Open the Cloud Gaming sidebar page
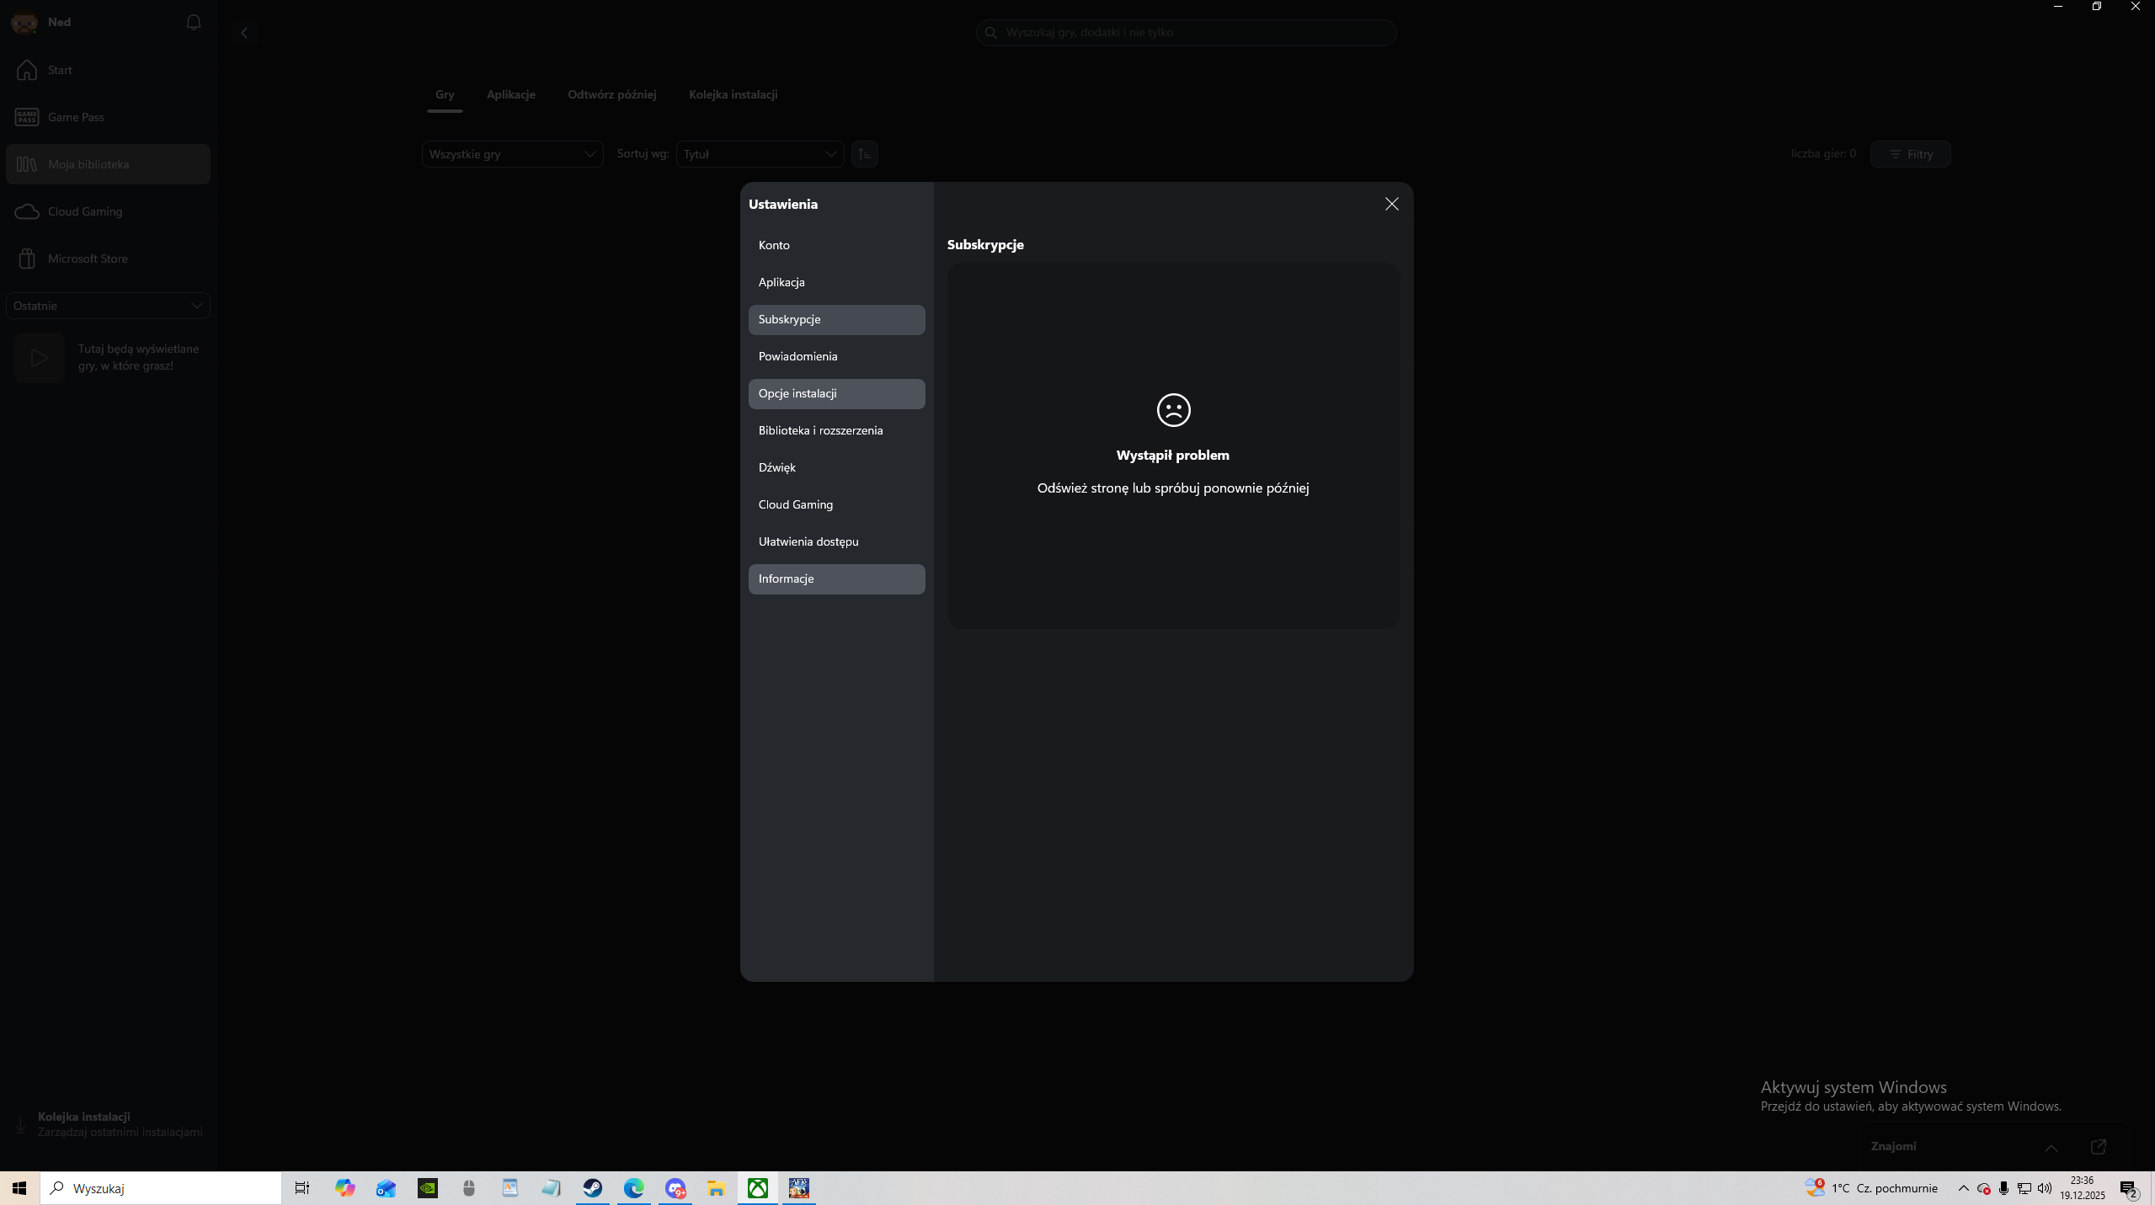Screen dimensions: 2155x1205 (84, 211)
